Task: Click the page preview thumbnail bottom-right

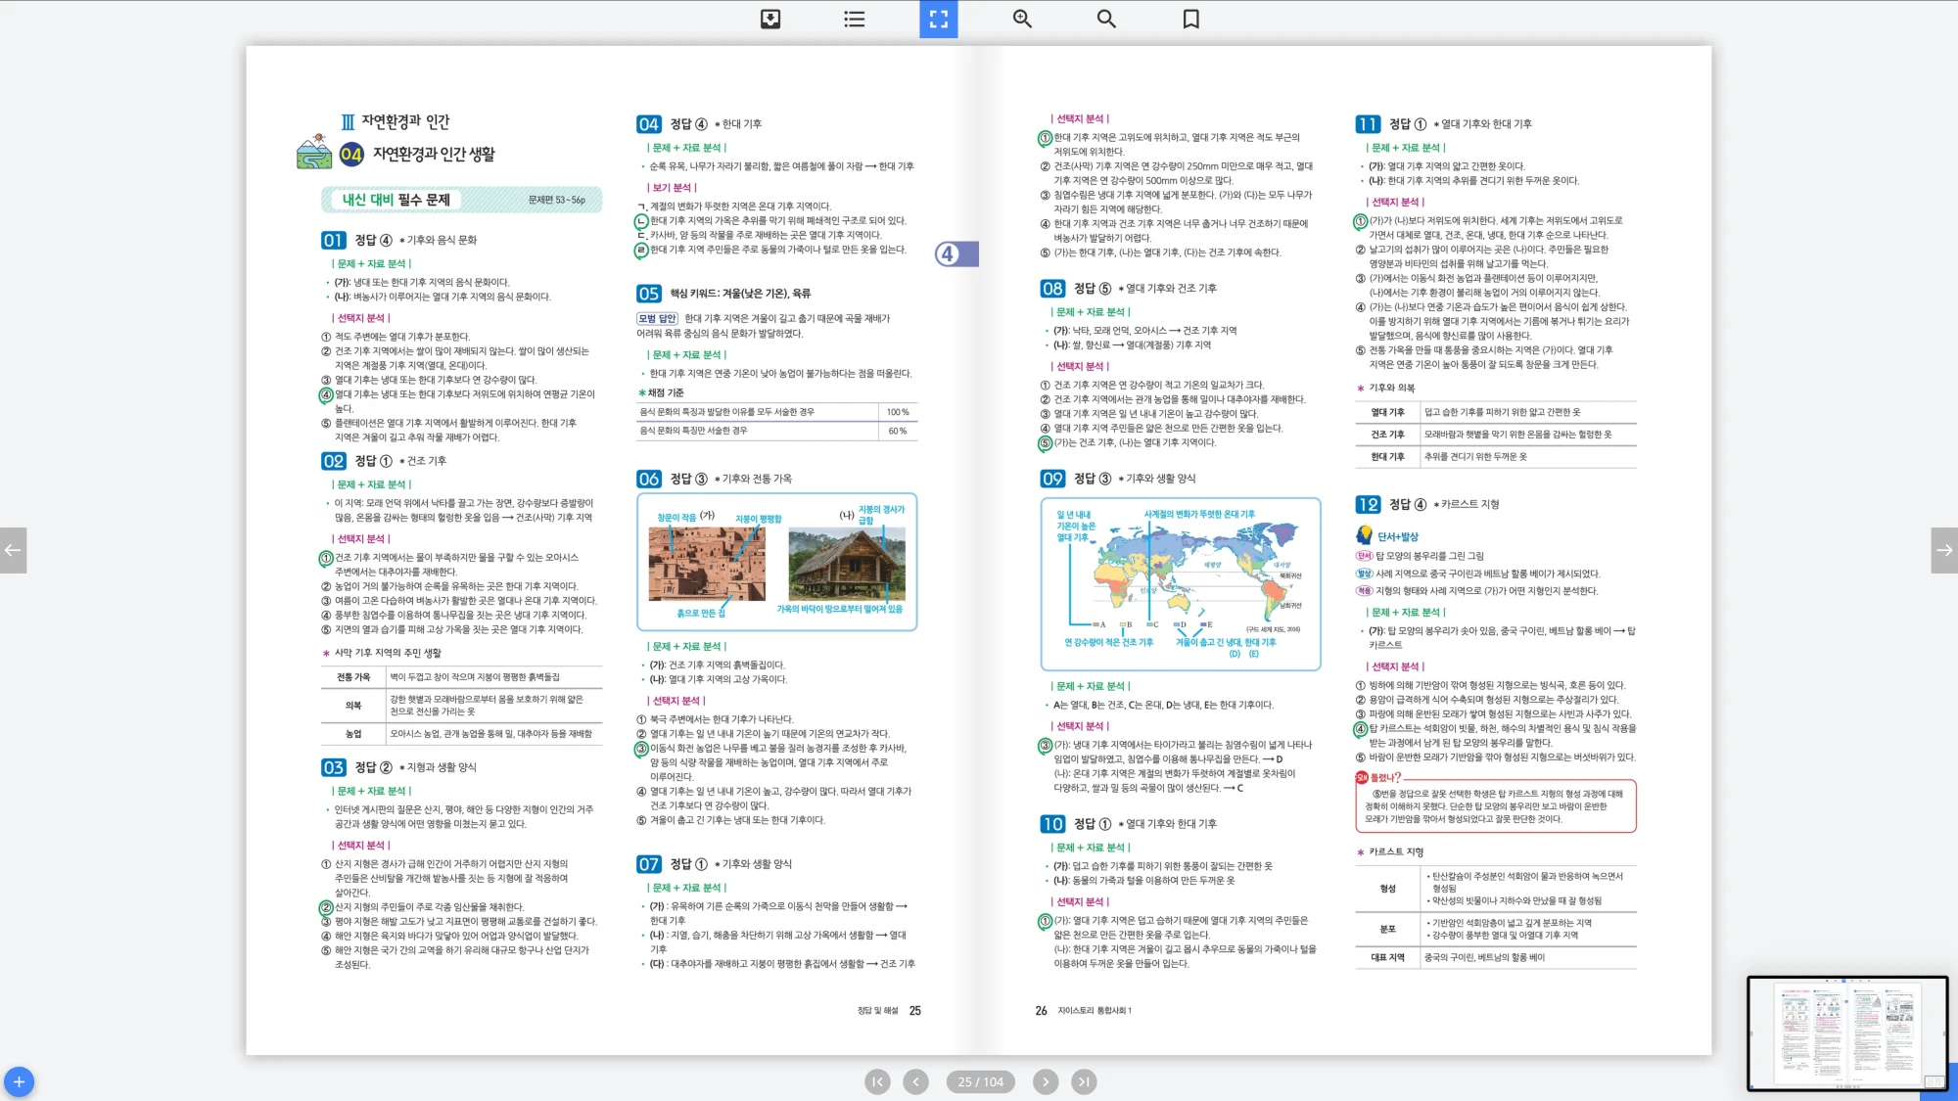Action: tap(1846, 1032)
